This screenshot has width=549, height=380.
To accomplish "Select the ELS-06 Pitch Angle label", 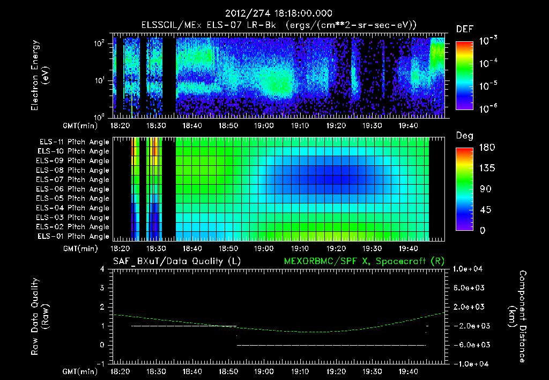I will coord(73,189).
